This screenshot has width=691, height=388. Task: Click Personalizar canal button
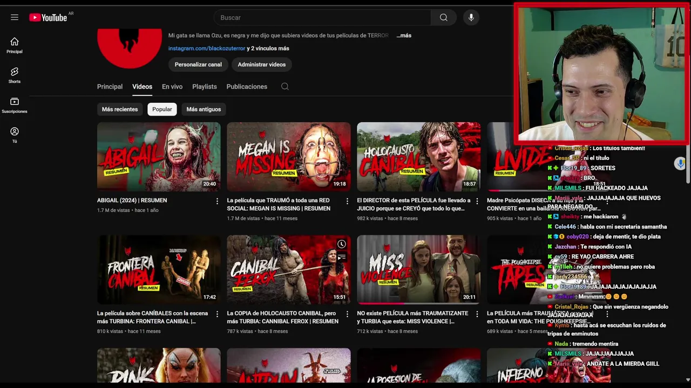[x=198, y=65]
